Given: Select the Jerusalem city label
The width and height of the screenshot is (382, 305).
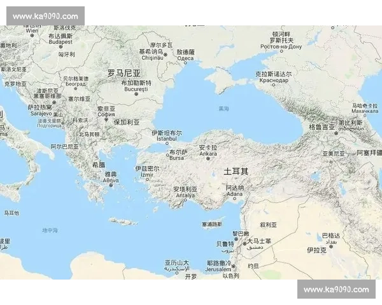Looking at the screenshot, I should tap(218, 269).
